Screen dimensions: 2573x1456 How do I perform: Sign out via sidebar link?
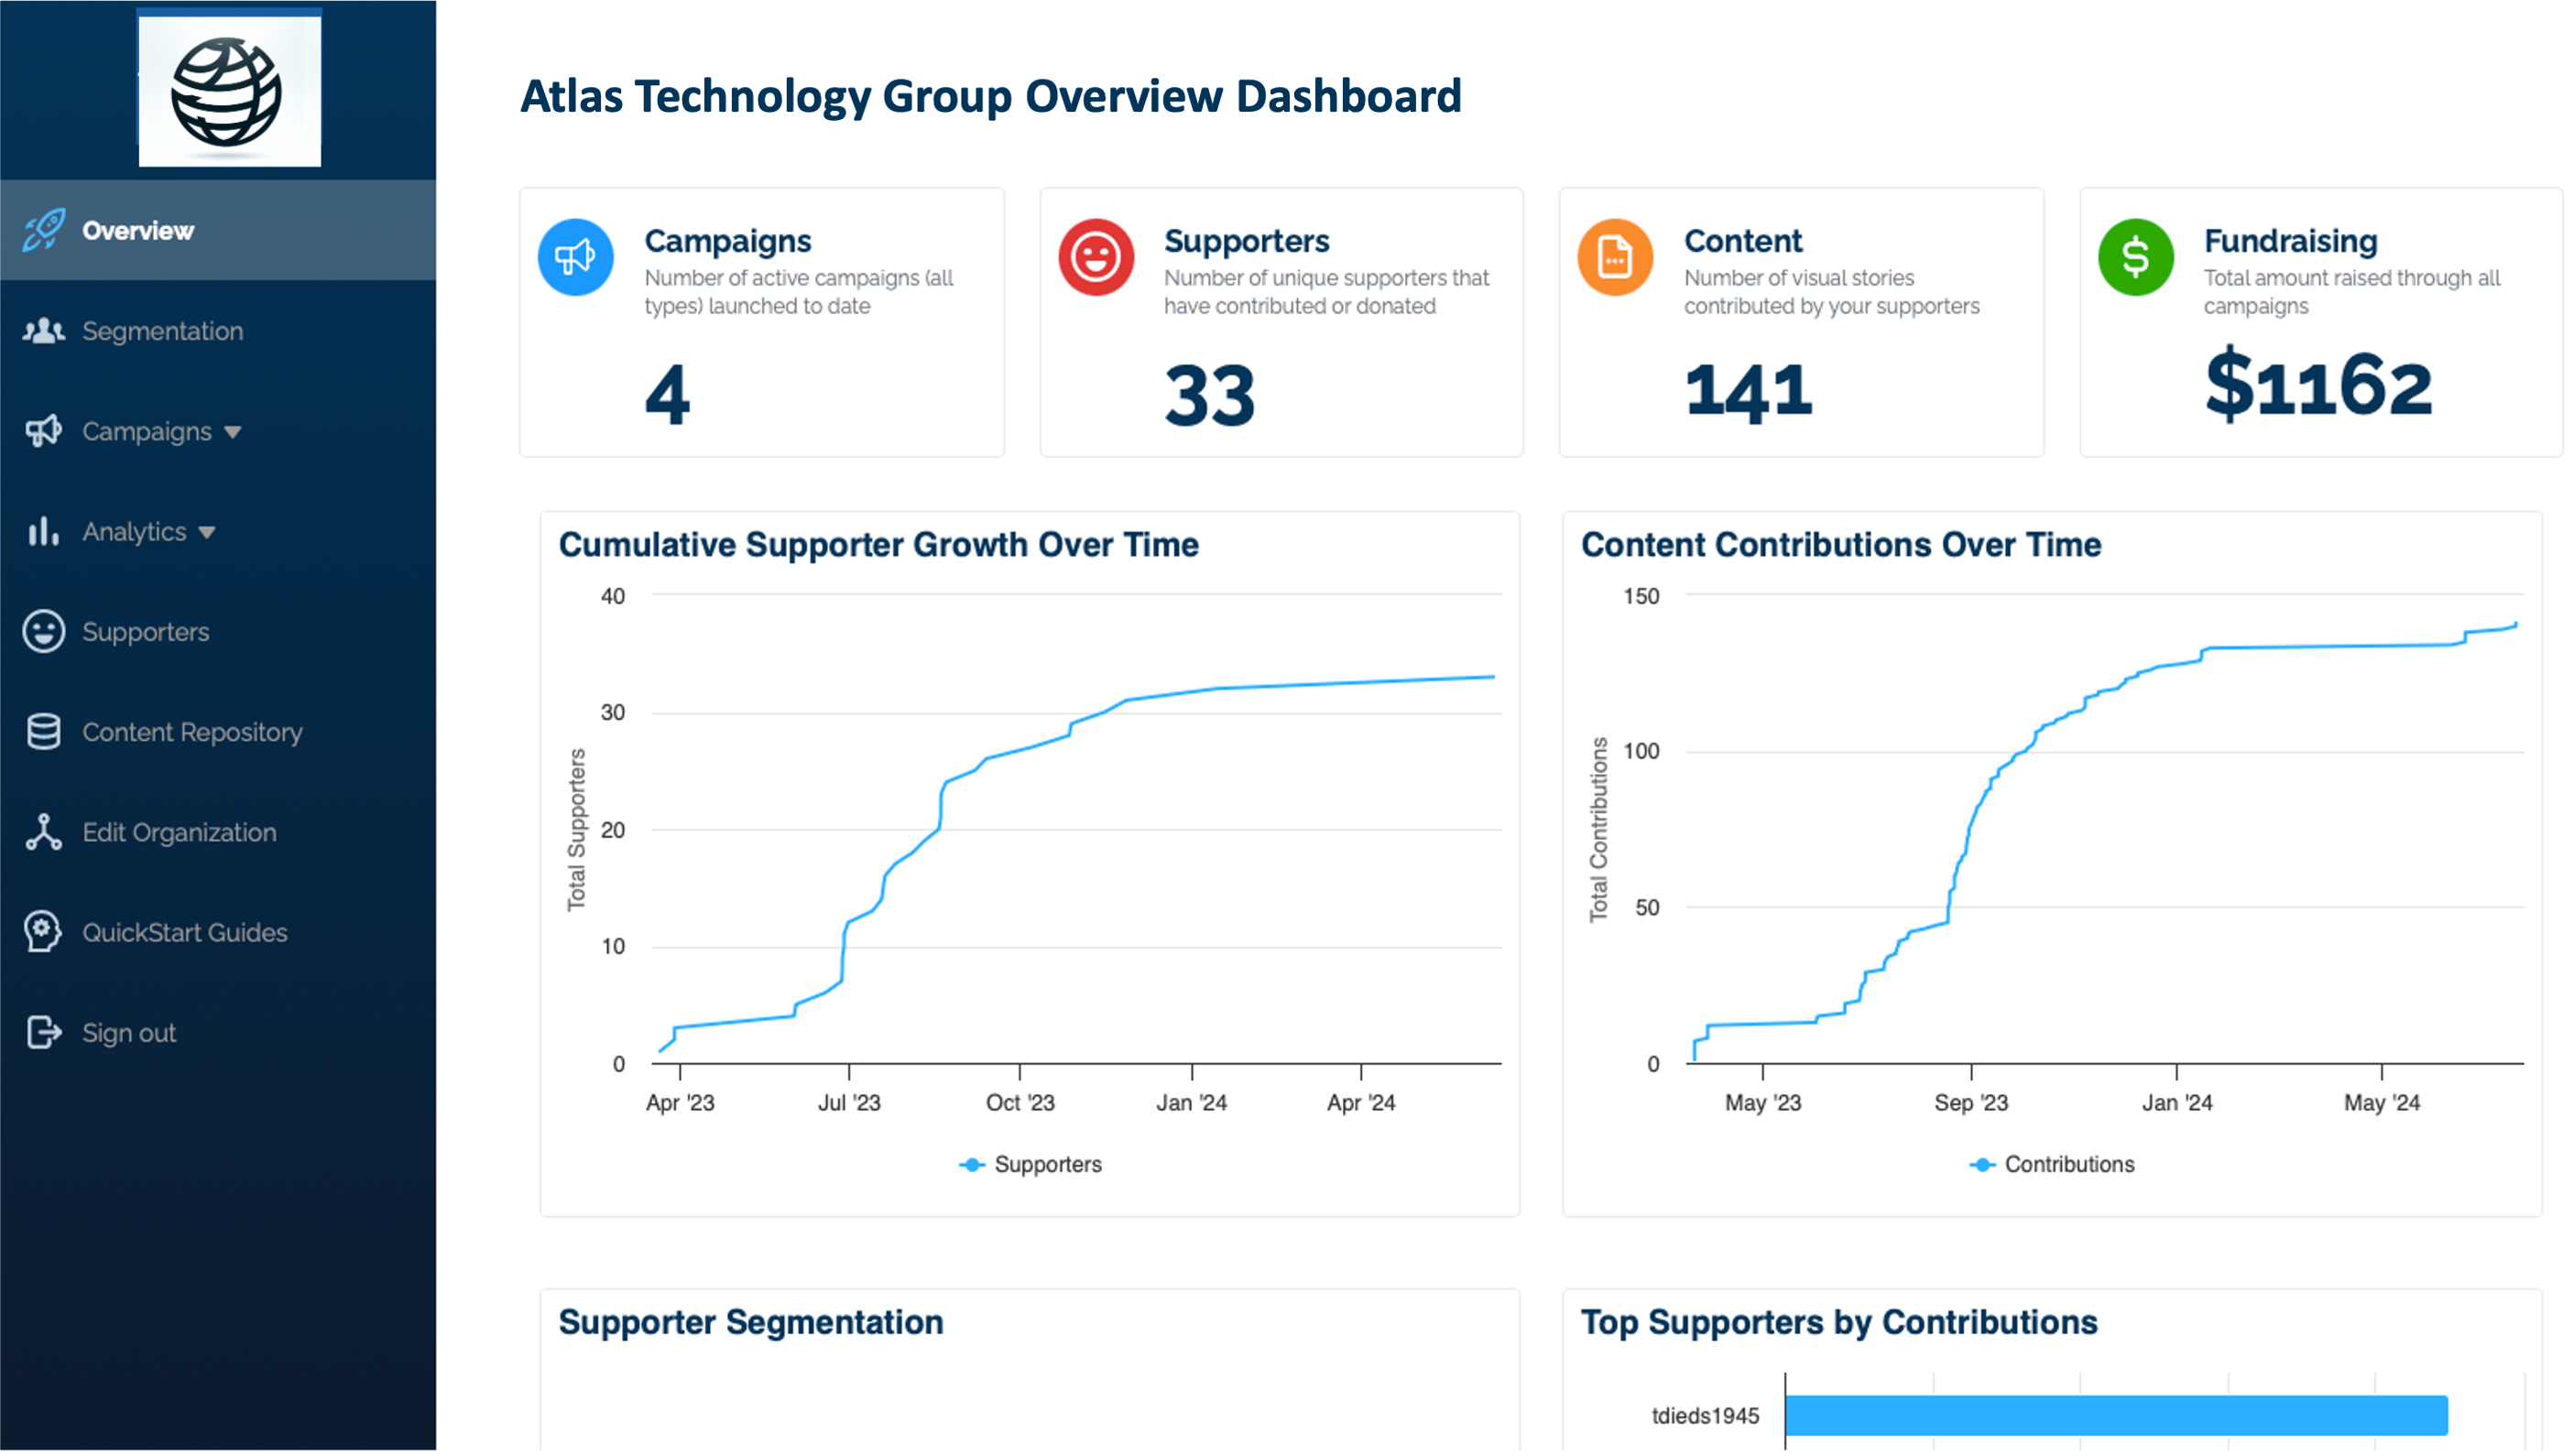tap(129, 1033)
